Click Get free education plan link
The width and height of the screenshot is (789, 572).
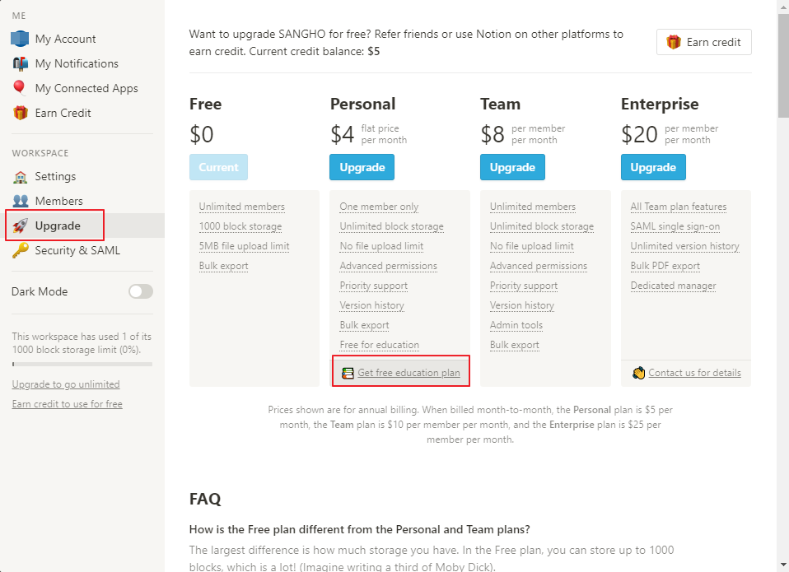(409, 373)
